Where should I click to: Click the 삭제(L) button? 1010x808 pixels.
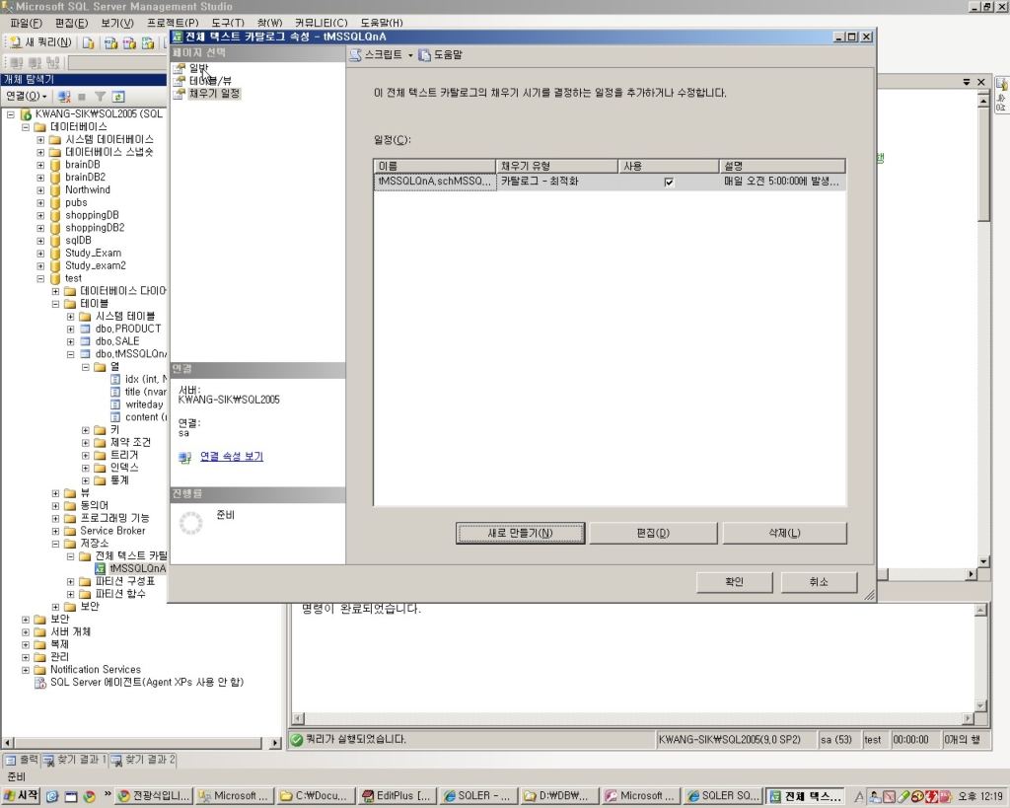point(784,533)
